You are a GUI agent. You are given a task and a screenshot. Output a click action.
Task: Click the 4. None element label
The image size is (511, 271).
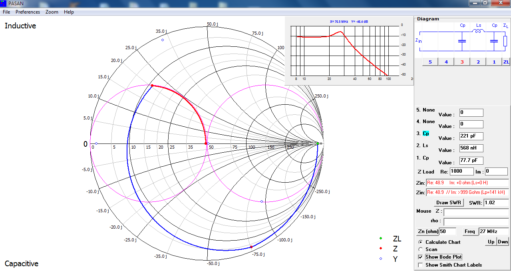426,122
